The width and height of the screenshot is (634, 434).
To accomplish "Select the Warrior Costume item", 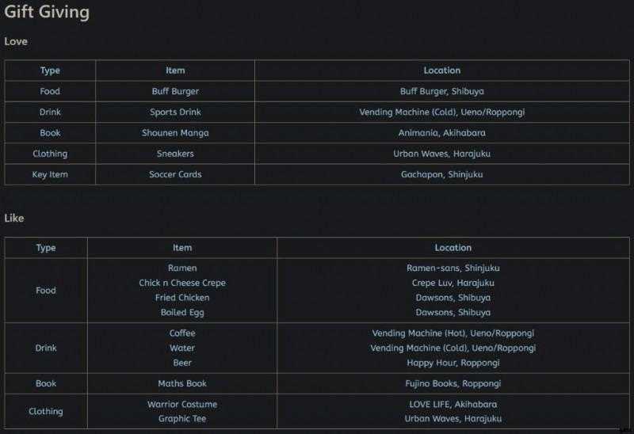I will tap(182, 405).
